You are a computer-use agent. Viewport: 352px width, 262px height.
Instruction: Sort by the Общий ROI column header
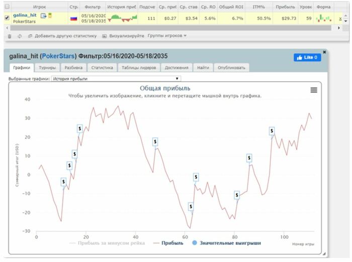click(x=231, y=7)
